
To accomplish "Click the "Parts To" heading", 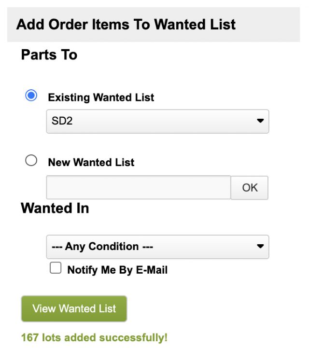I will (49, 55).
